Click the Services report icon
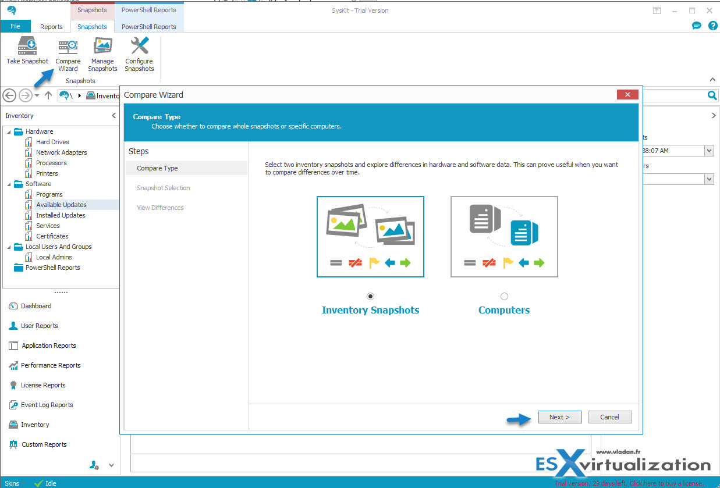The height and width of the screenshot is (488, 720). pos(29,226)
